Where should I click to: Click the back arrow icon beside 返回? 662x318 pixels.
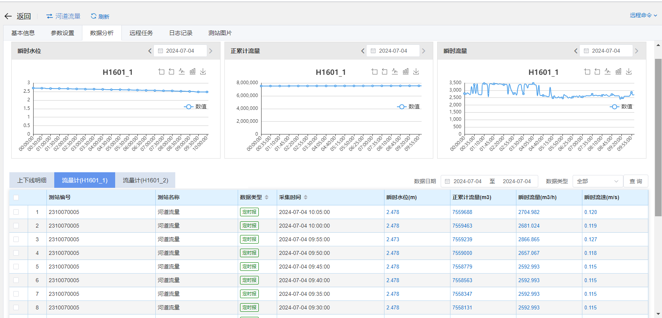(x=8, y=16)
